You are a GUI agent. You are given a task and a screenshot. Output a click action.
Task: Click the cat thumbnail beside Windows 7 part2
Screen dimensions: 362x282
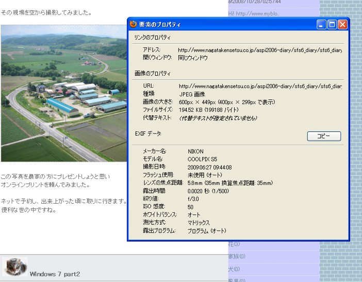click(x=15, y=267)
